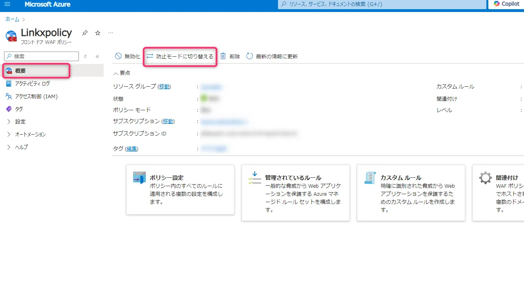
Task: Open Copilot from the top bar
Action: pos(506,4)
